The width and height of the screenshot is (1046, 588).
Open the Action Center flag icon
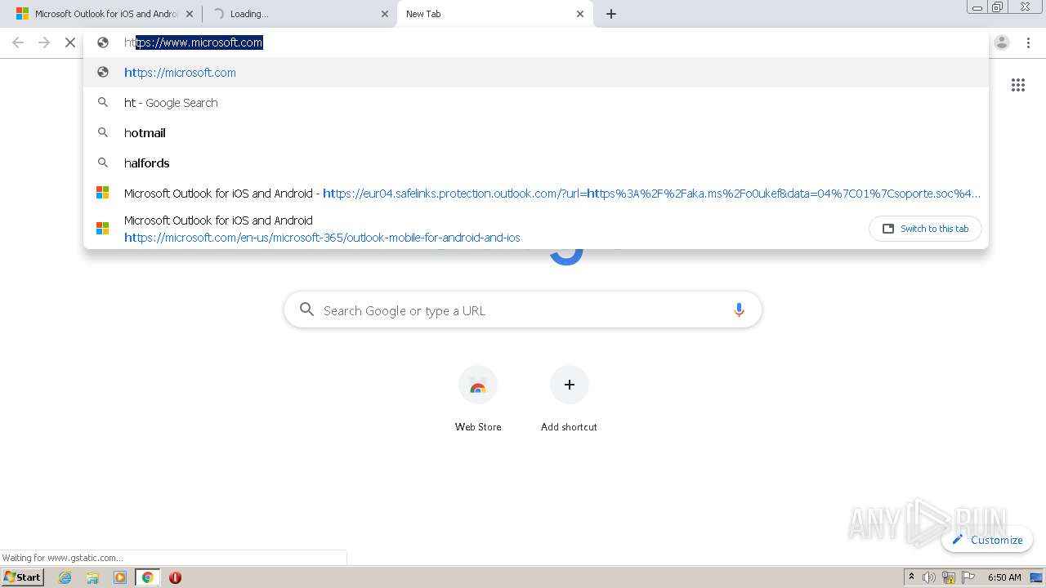click(x=968, y=577)
